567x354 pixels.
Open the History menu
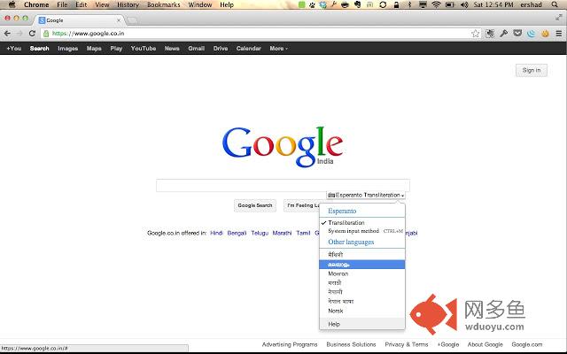tap(128, 4)
